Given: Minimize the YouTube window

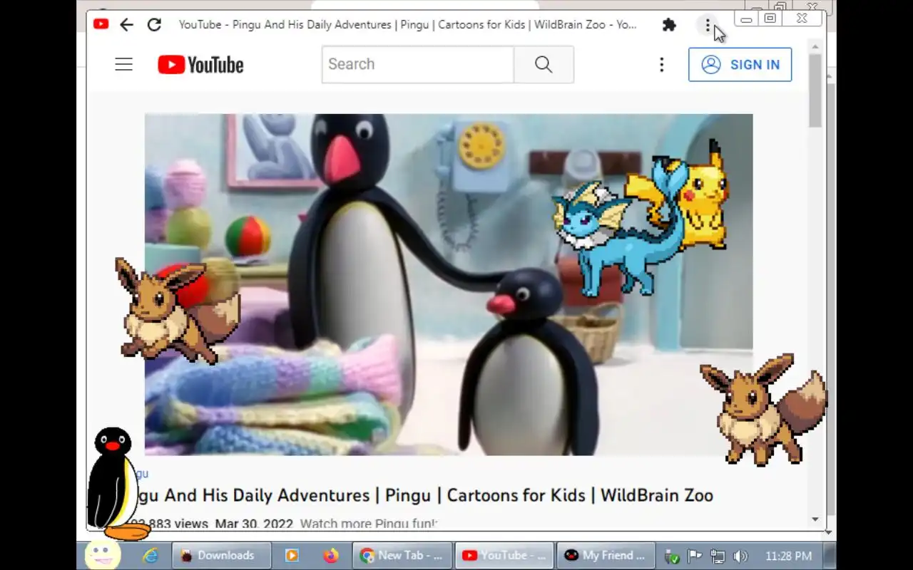Looking at the screenshot, I should (746, 19).
